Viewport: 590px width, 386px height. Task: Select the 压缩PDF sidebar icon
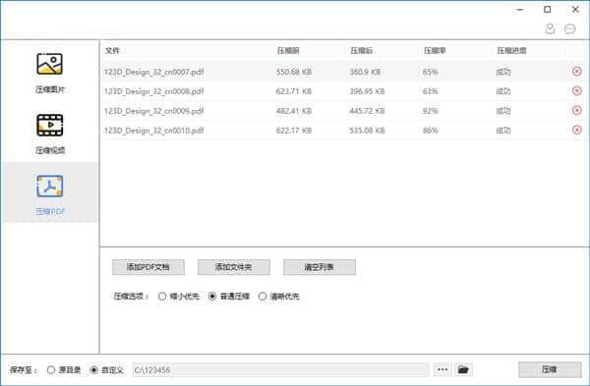pos(50,186)
